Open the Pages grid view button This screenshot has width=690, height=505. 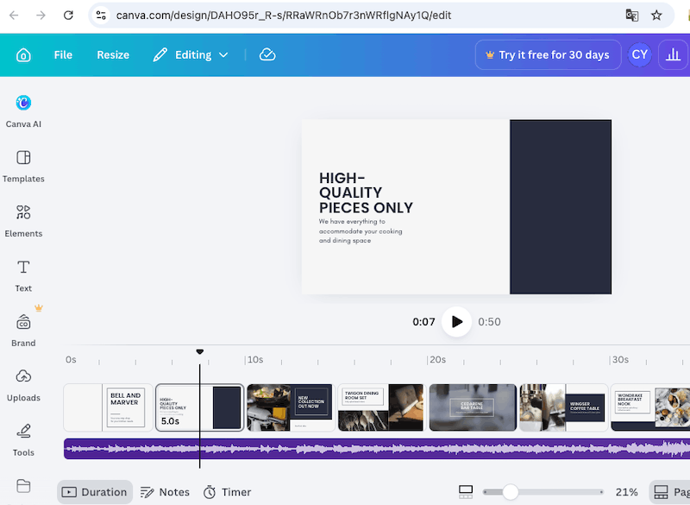(670, 492)
